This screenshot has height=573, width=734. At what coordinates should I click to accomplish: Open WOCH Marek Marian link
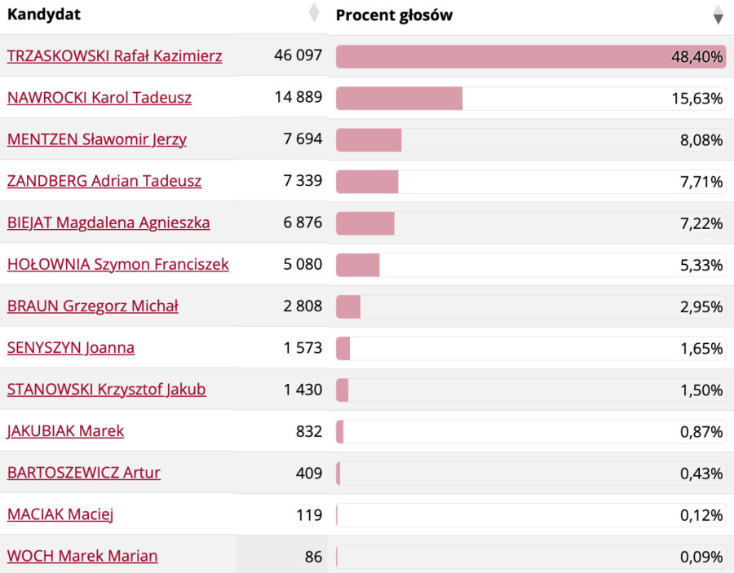(x=82, y=556)
